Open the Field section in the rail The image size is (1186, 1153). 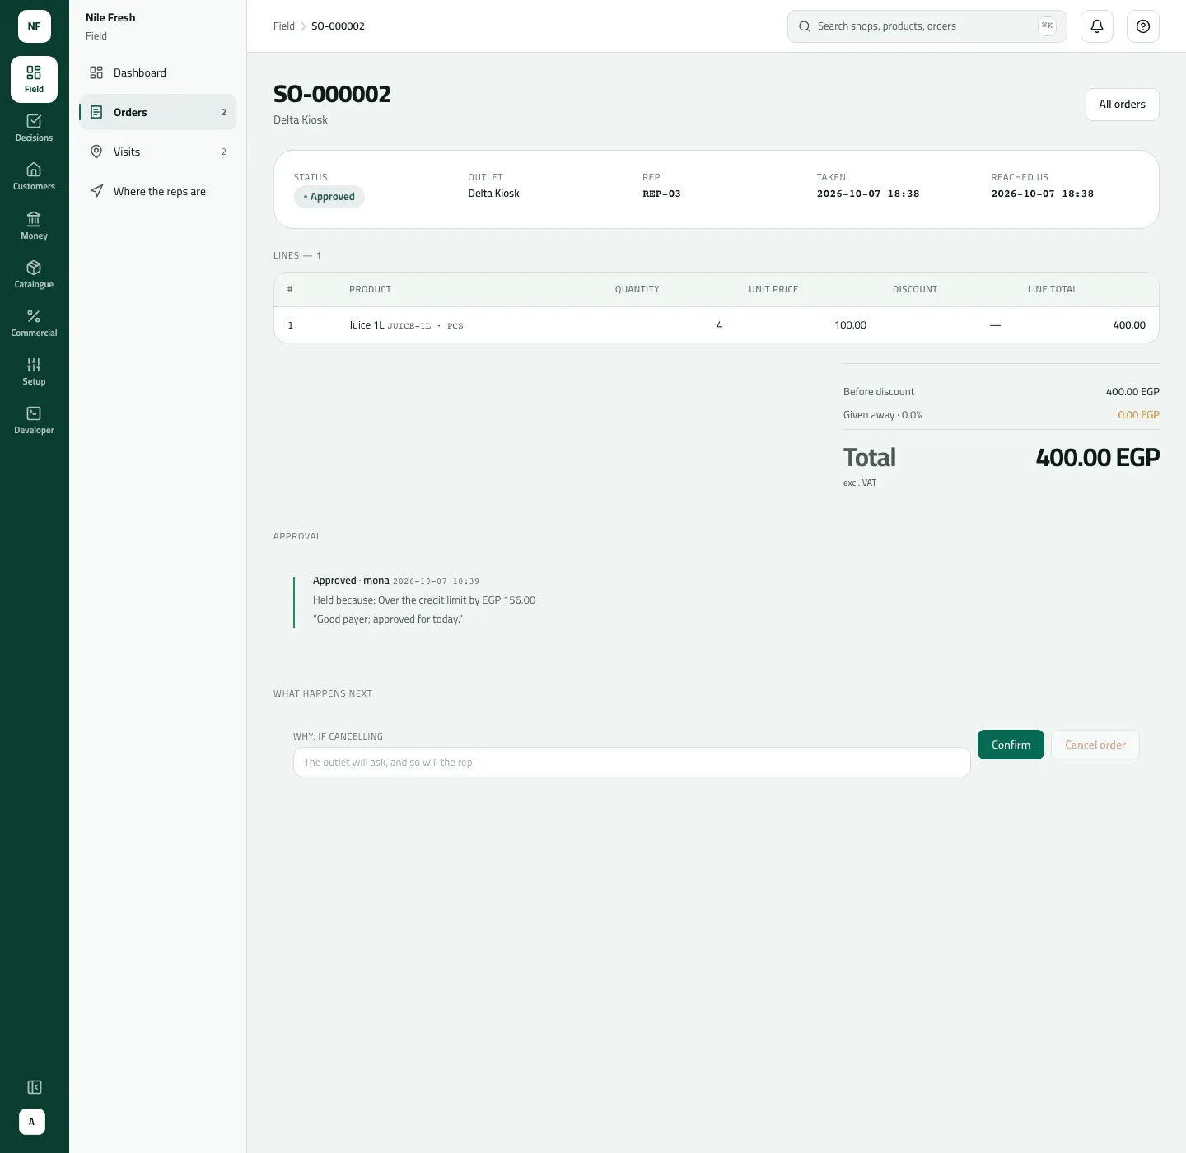(34, 79)
